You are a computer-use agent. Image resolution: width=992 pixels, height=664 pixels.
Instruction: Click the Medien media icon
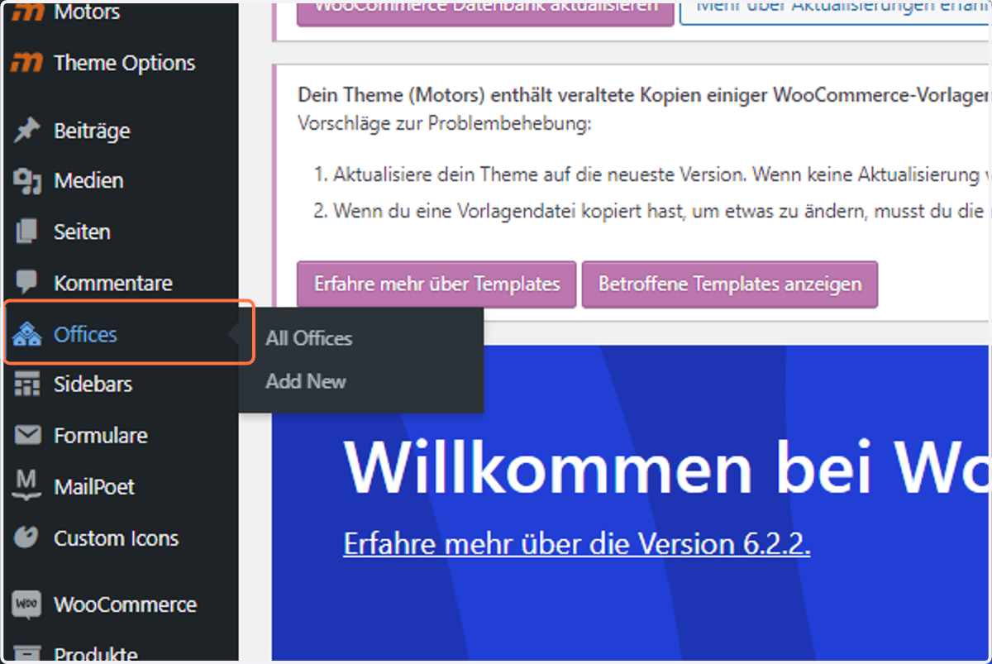27,181
